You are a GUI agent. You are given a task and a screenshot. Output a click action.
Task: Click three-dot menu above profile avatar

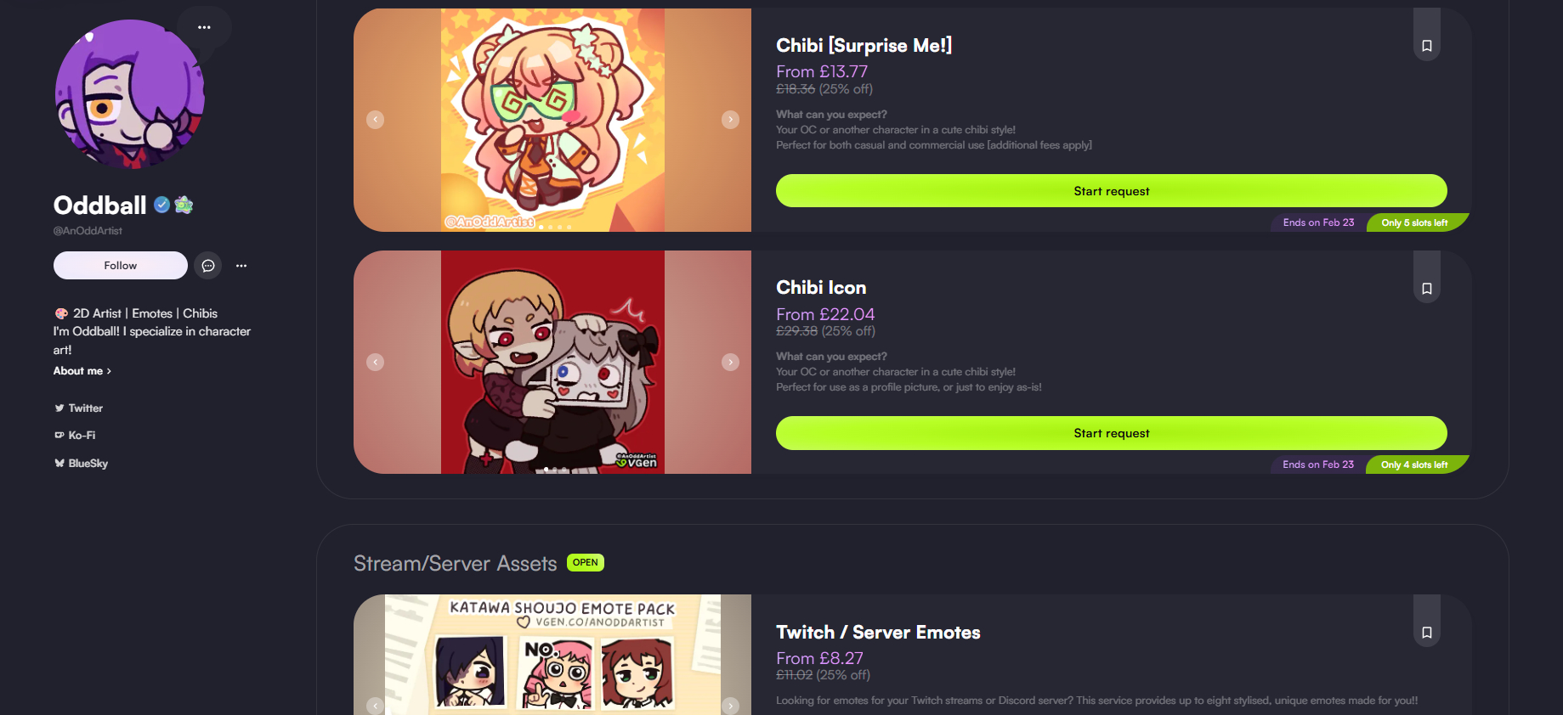pos(204,27)
